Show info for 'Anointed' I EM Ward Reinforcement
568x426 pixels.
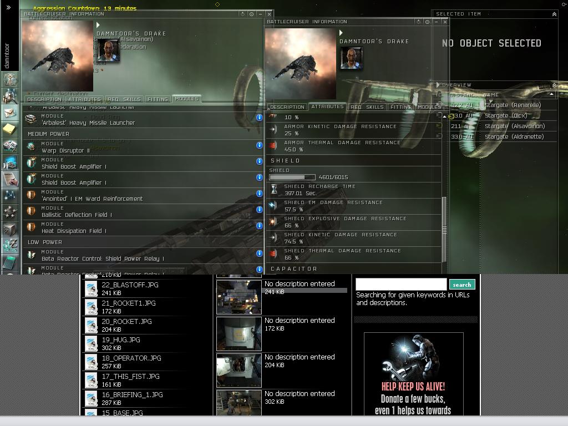tap(260, 194)
